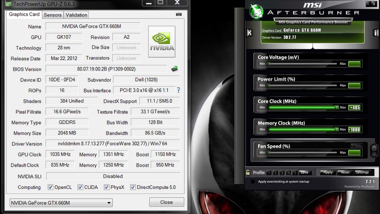Screen dimensions: 380x214
Task: Click the Core Clock +405 value box
Action: (x=354, y=107)
